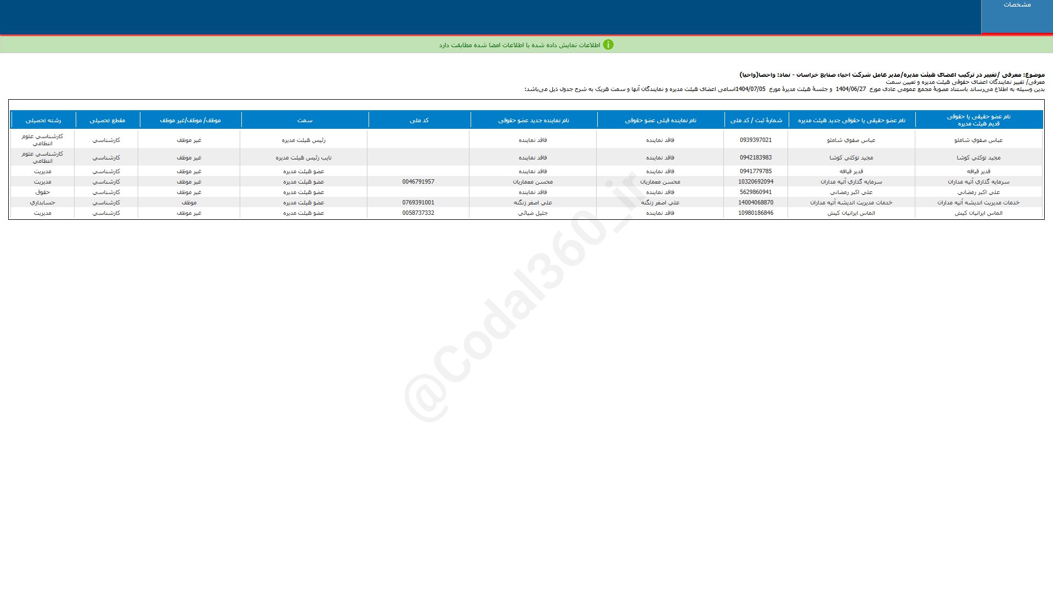Open the مشخصات tab

1017,5
